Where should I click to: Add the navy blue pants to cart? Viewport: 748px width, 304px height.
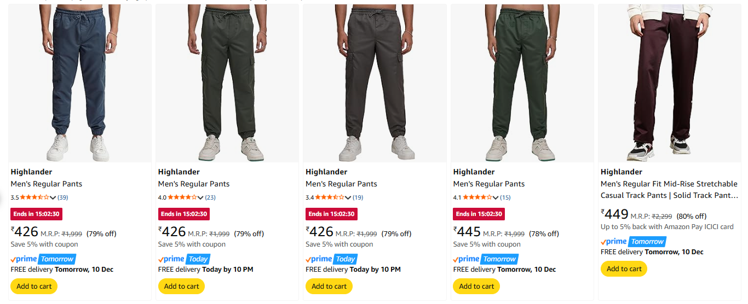tap(34, 286)
